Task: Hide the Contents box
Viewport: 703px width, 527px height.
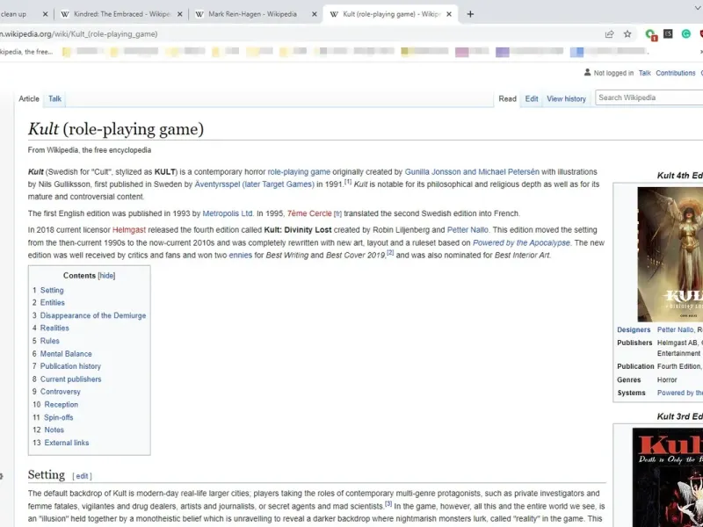Action: point(106,276)
